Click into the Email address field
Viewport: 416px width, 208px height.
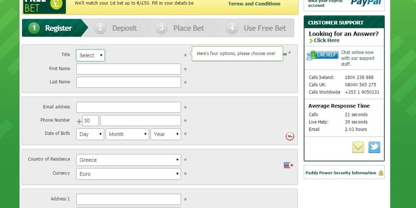point(129,107)
